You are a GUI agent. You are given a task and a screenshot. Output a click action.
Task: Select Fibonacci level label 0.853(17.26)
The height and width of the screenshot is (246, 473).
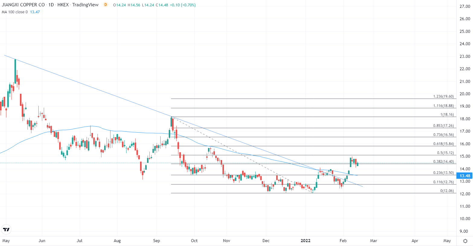pos(443,126)
